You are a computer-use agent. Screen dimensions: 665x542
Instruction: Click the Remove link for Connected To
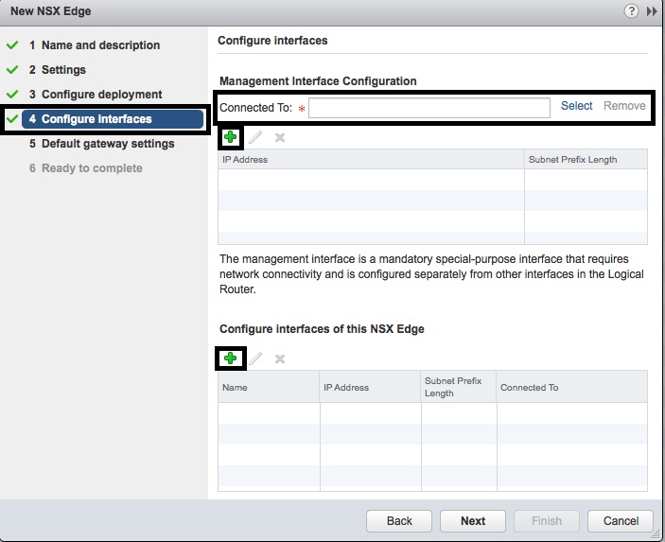(x=624, y=106)
